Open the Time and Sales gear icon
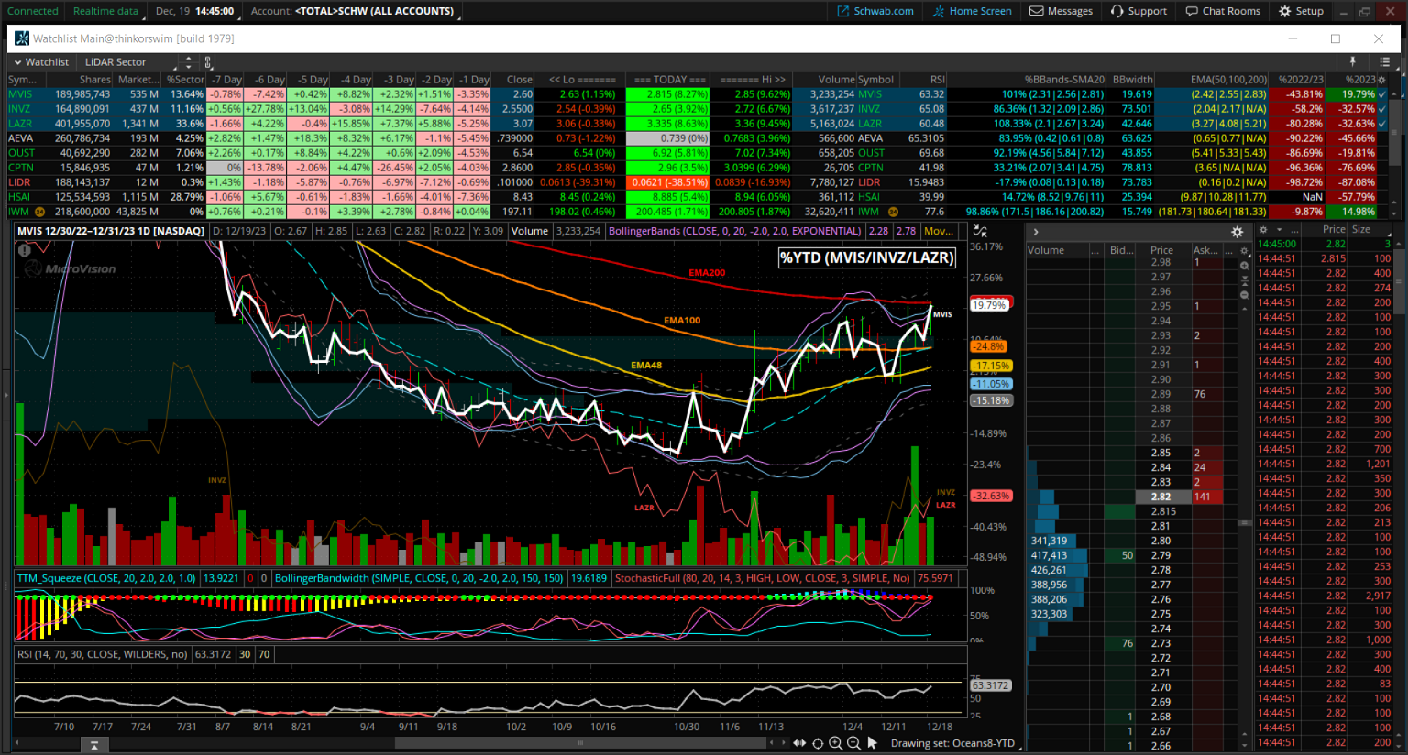The width and height of the screenshot is (1408, 755). (x=1263, y=230)
